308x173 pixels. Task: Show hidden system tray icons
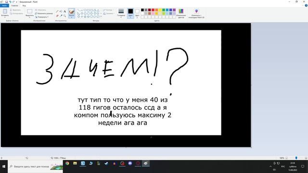pos(270,167)
